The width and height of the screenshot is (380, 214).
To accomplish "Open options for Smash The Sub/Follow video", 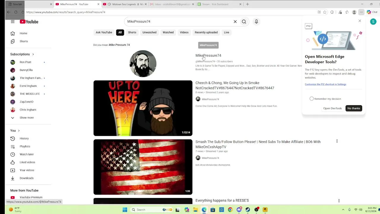I will pyautogui.click(x=337, y=141).
